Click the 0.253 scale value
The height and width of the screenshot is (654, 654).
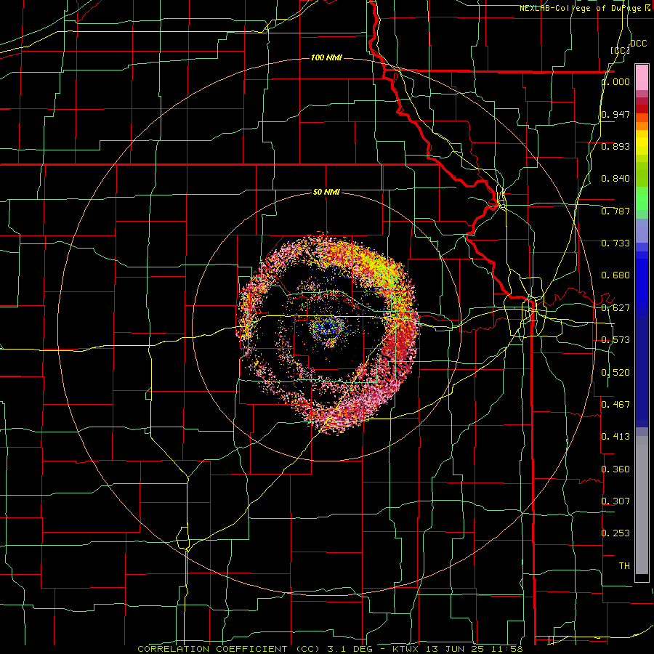615,533
